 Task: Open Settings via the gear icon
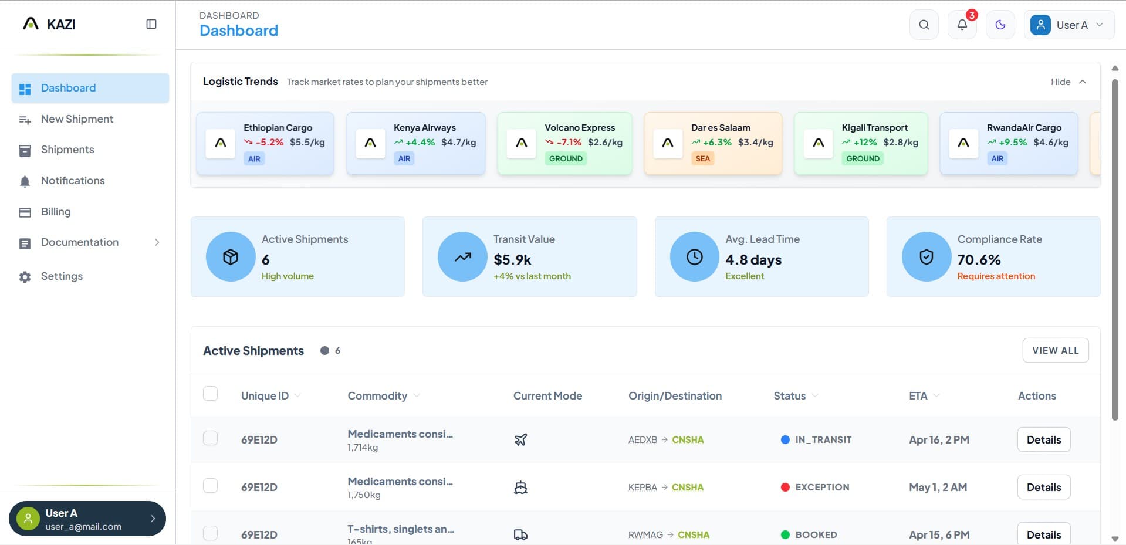[25, 276]
